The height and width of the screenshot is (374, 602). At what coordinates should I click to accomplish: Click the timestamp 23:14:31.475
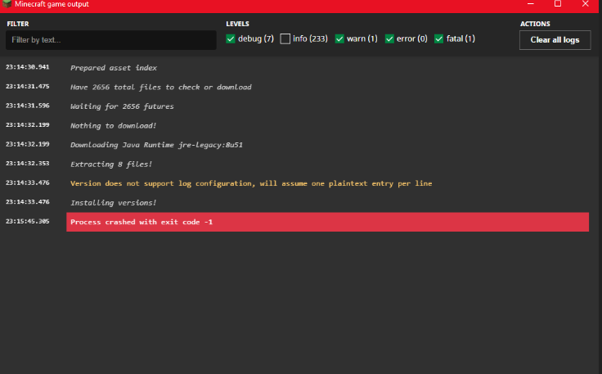[x=28, y=87]
